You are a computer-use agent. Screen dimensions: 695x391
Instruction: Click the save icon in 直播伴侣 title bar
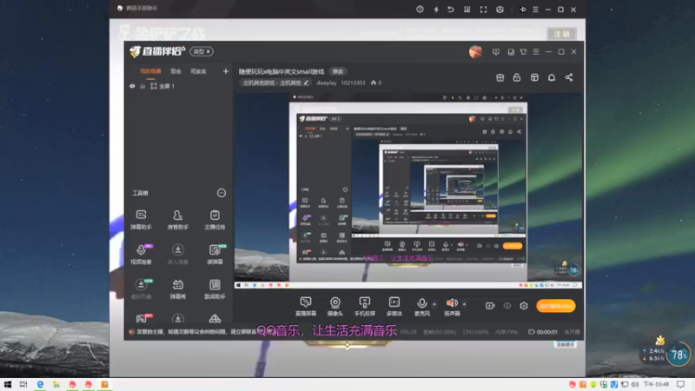(x=511, y=52)
